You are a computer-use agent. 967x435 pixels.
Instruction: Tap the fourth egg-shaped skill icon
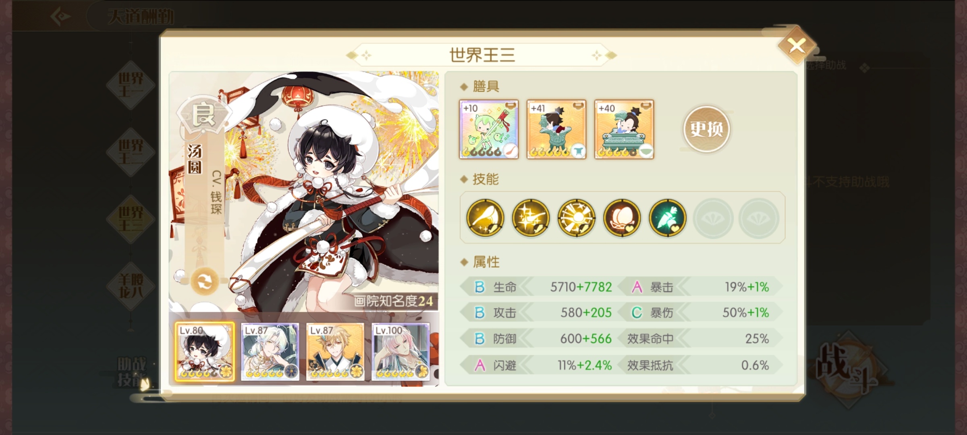click(622, 217)
